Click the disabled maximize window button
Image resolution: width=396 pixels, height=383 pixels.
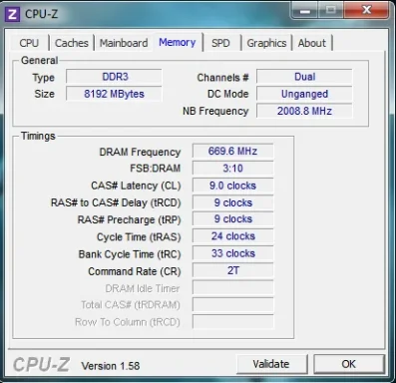coord(331,10)
